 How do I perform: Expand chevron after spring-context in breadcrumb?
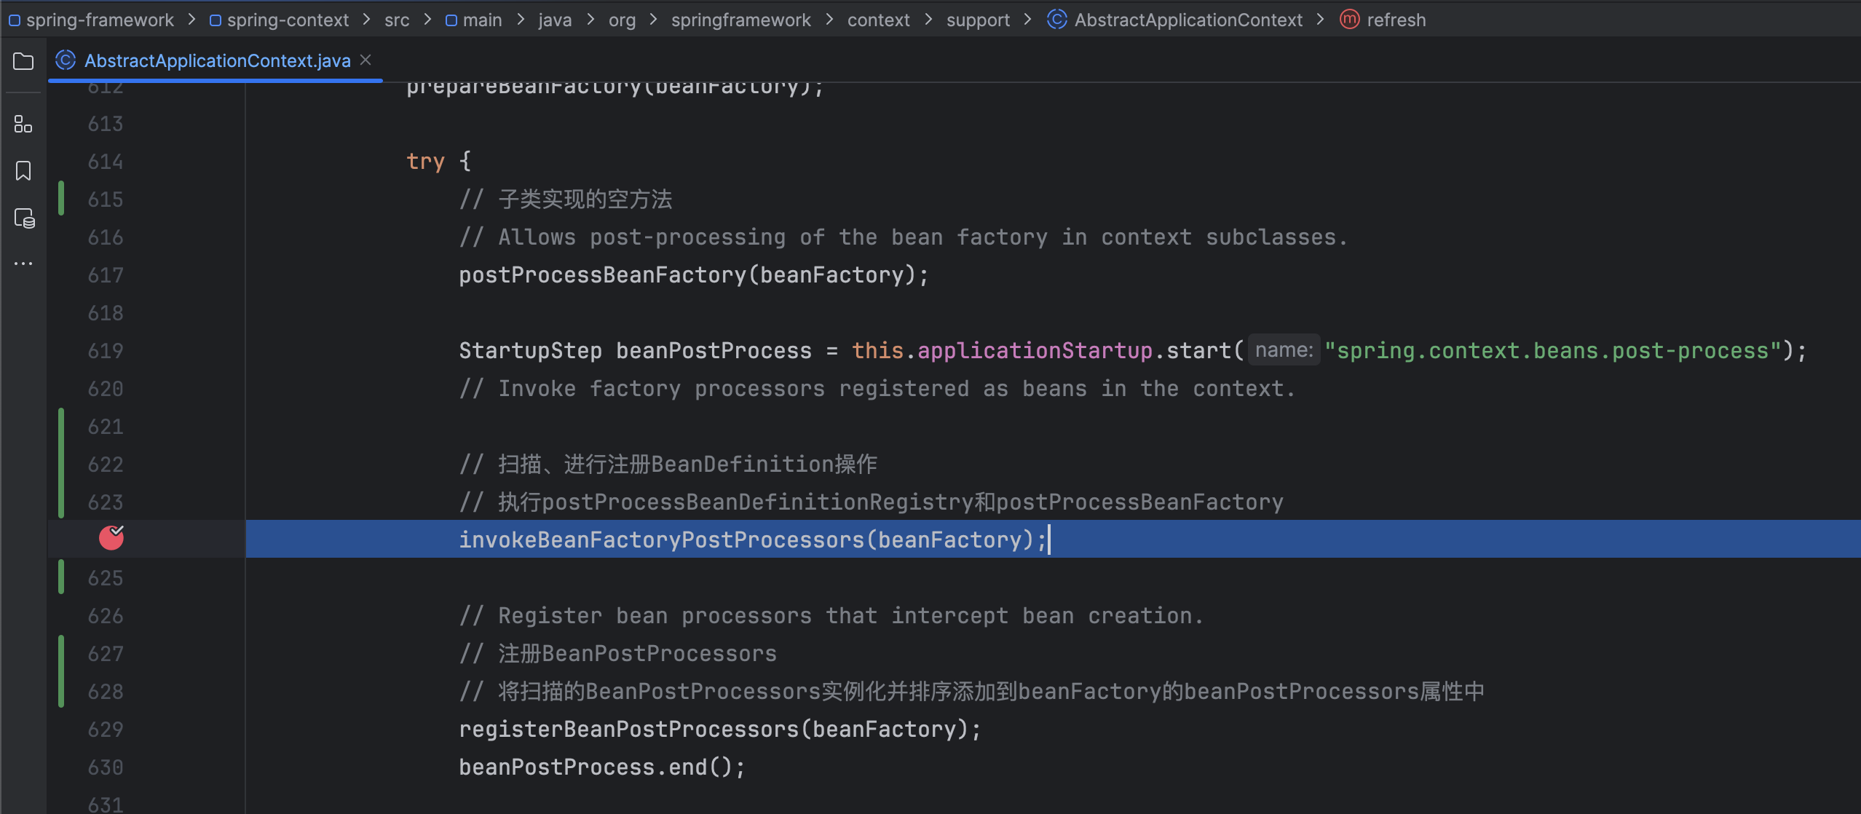click(366, 20)
